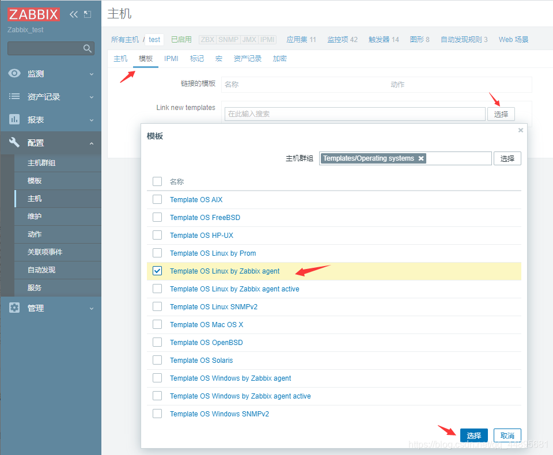Check Template OS Mac OS X checkbox
The height and width of the screenshot is (455, 553).
coord(157,324)
